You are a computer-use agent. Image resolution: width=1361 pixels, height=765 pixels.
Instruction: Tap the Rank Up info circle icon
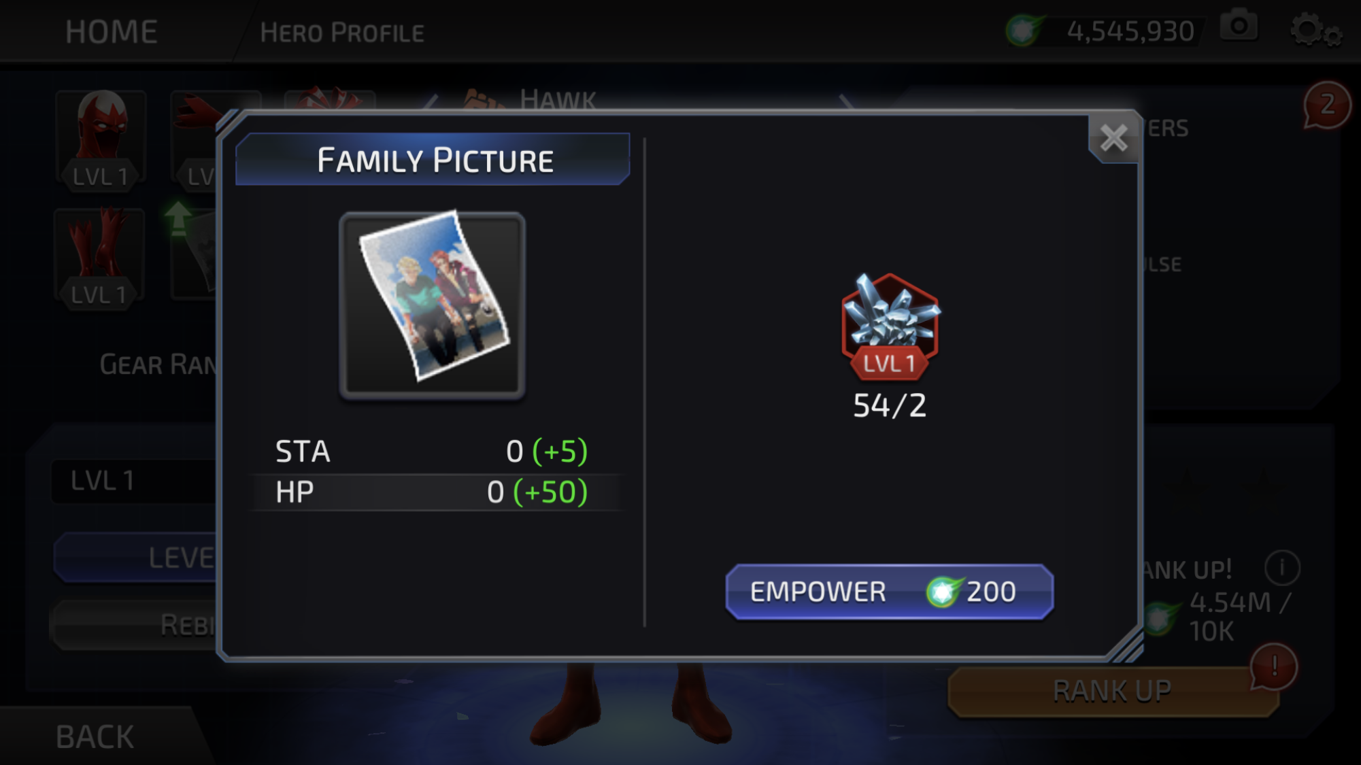point(1282,567)
